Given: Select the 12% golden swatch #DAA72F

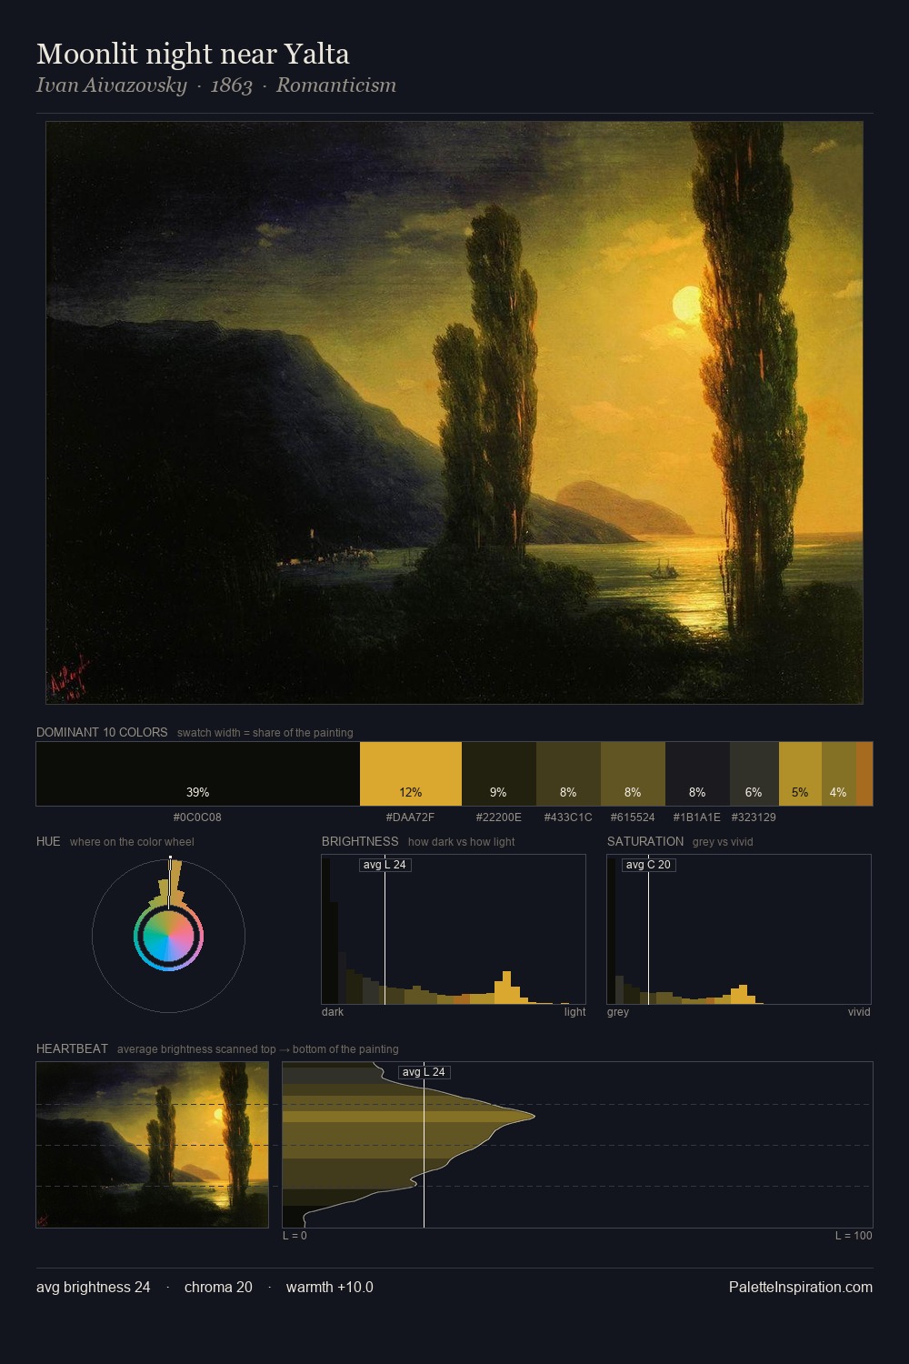Looking at the screenshot, I should (x=411, y=774).
